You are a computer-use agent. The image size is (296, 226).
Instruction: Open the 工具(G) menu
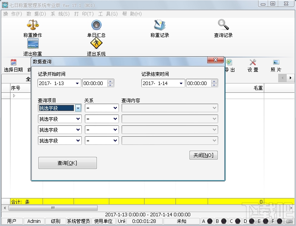(x=108, y=14)
